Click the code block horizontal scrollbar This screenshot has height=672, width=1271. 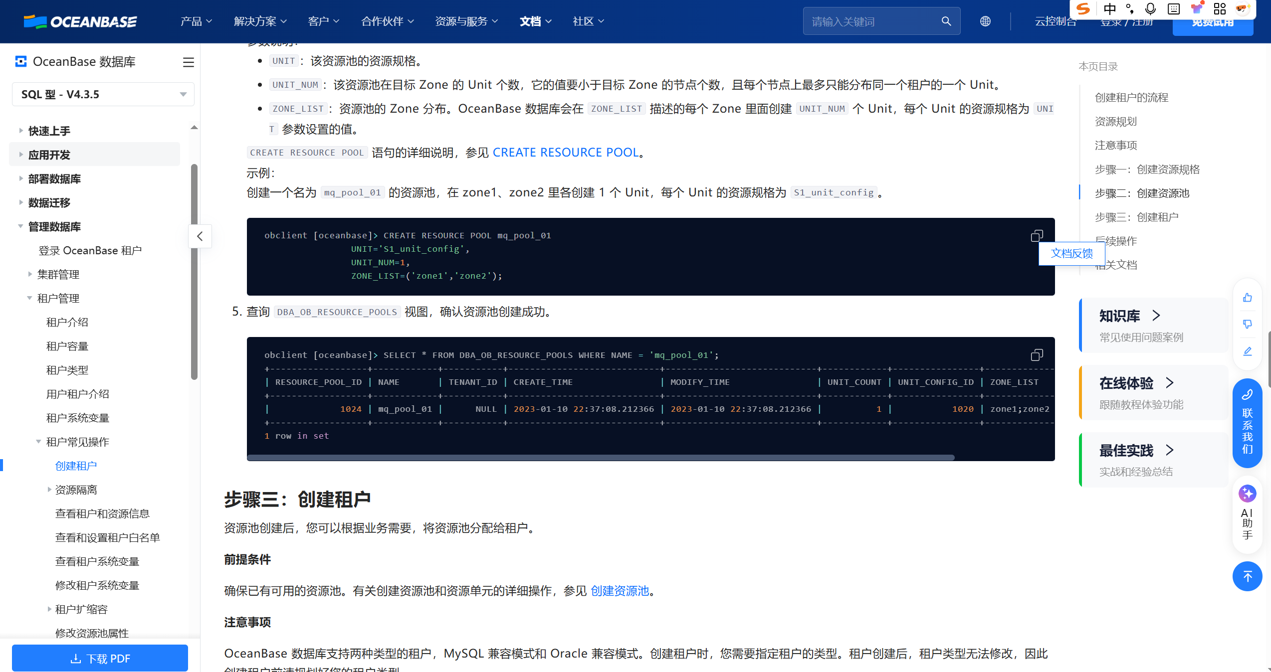[601, 458]
